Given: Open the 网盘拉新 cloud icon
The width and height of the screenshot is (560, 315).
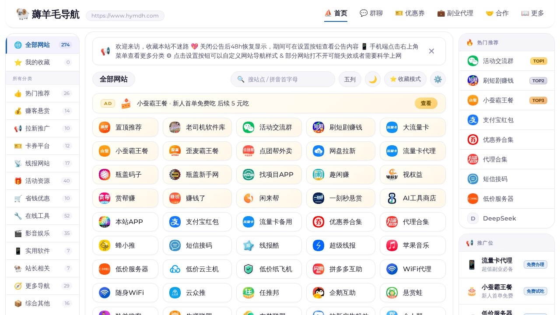Looking at the screenshot, I should click(318, 151).
